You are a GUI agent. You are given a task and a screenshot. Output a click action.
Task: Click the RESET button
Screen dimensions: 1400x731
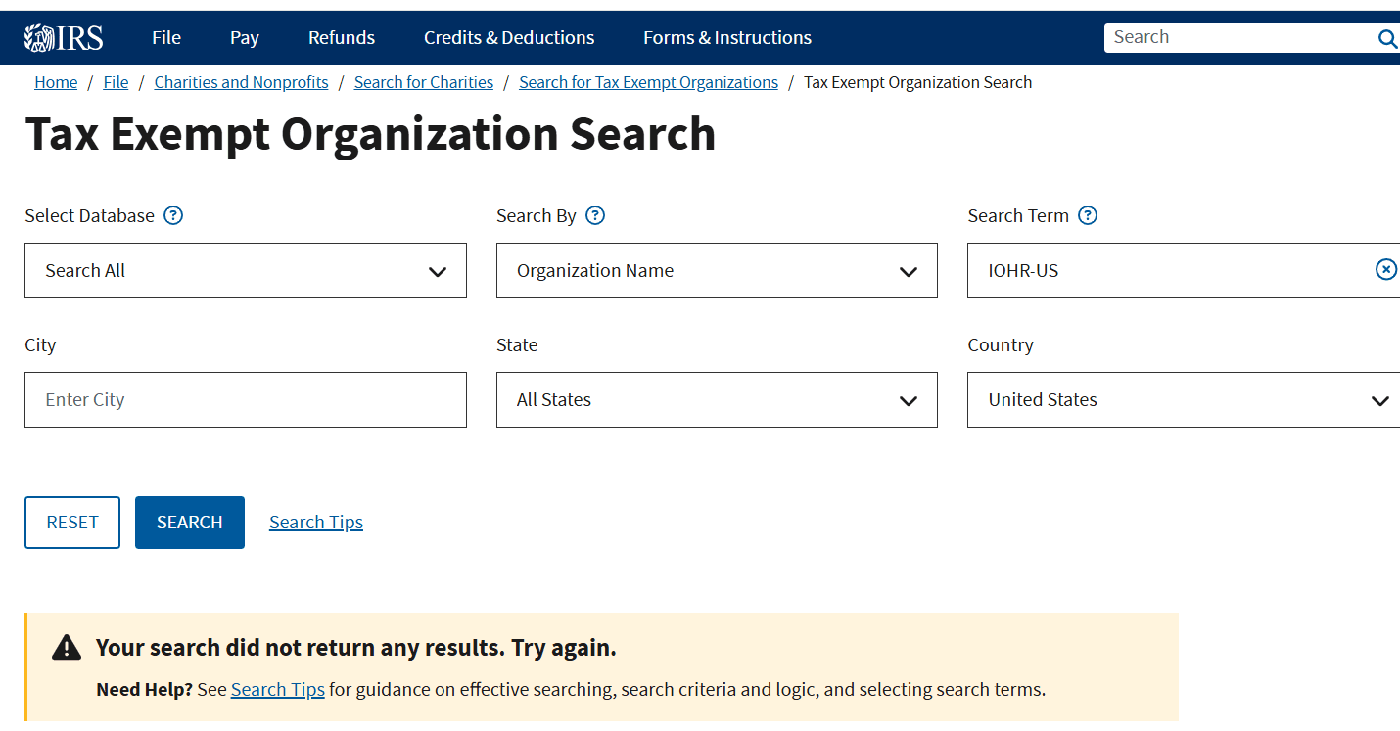pos(72,523)
